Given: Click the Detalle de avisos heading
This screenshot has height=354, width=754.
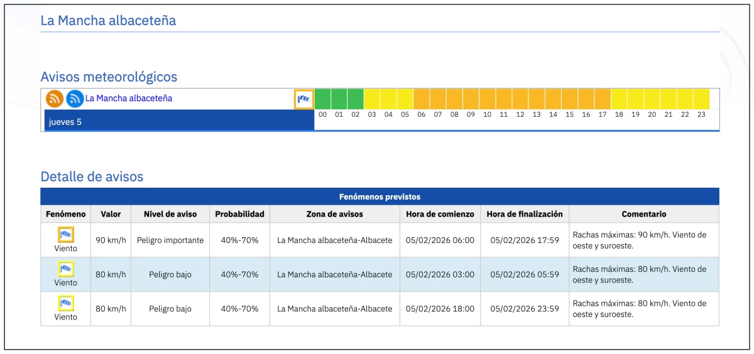Looking at the screenshot, I should [x=92, y=177].
